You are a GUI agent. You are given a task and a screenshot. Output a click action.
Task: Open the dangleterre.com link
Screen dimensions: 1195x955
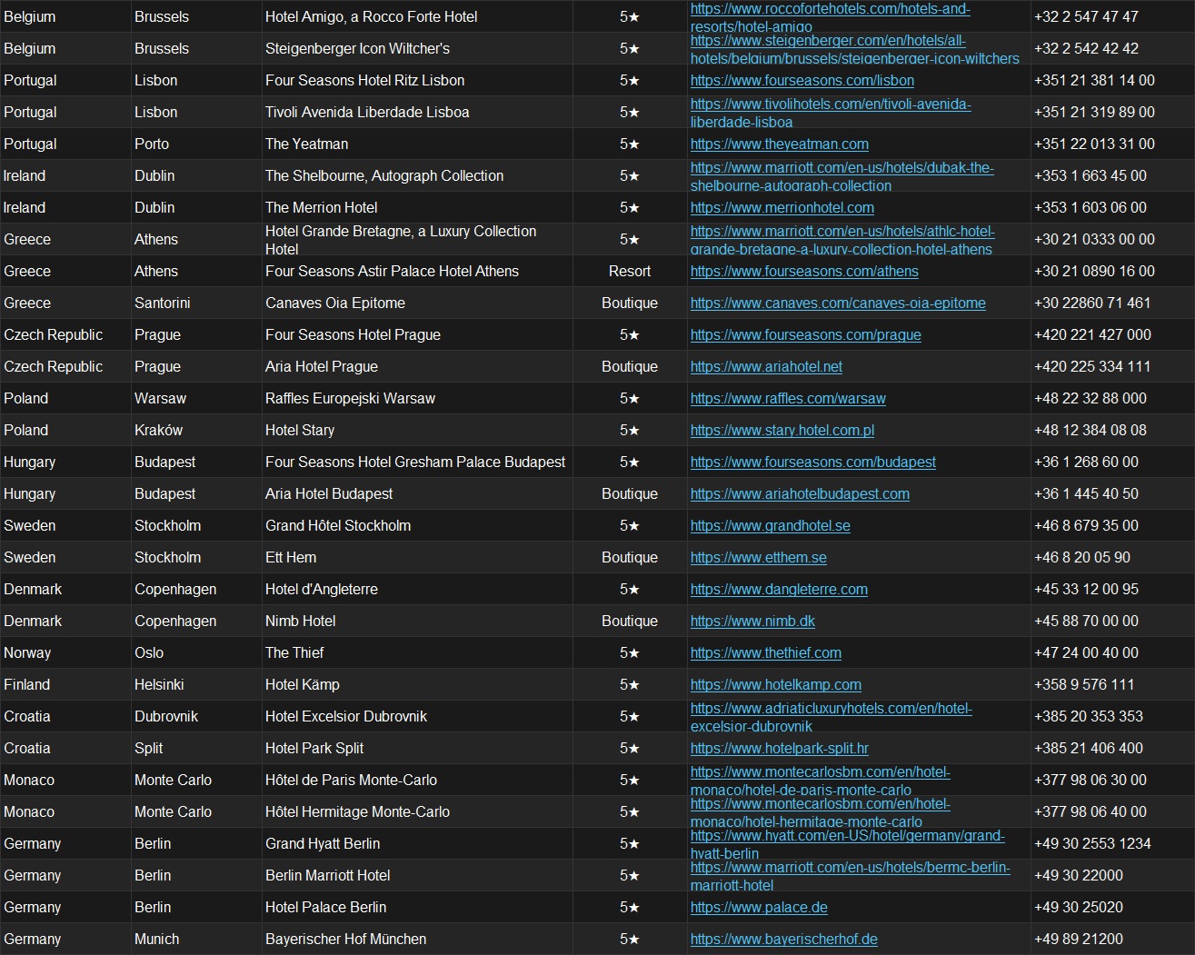(x=779, y=589)
